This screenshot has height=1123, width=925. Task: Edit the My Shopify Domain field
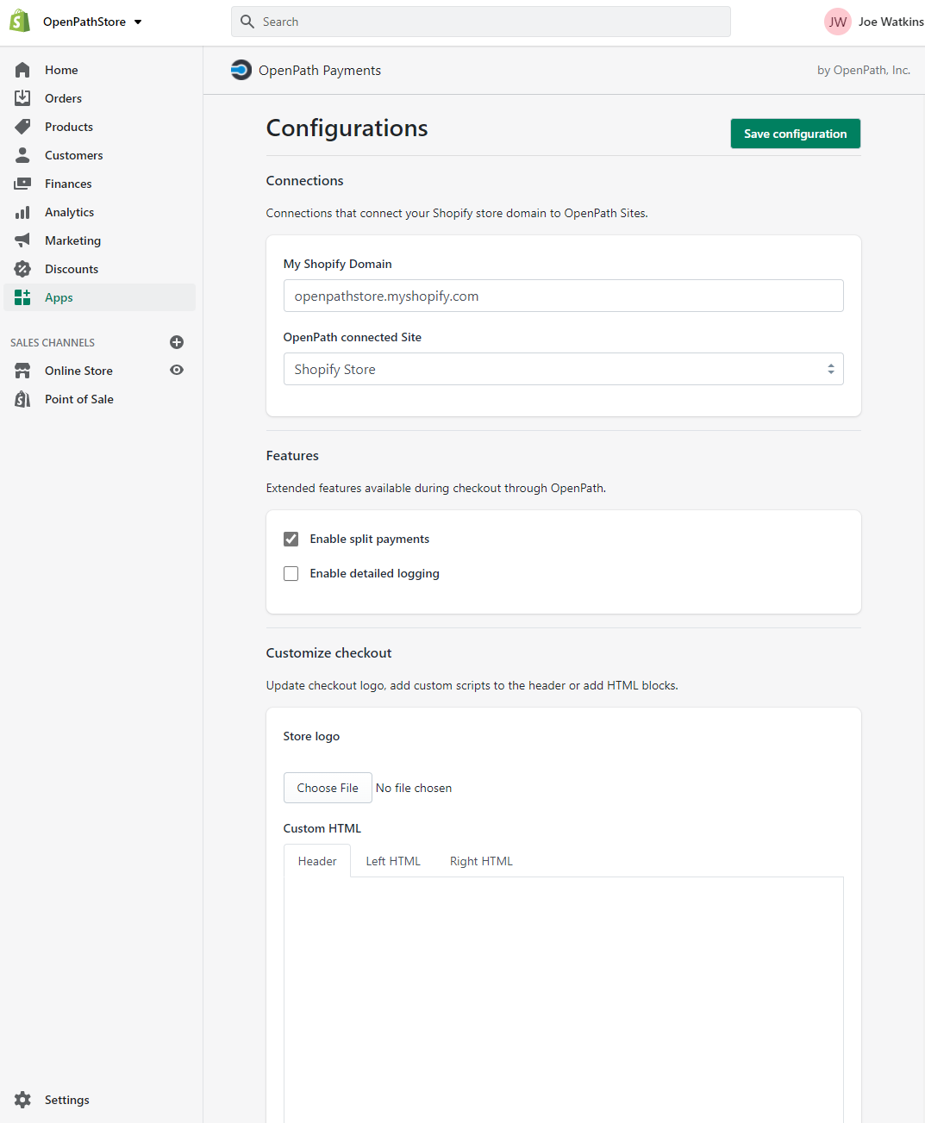(564, 296)
